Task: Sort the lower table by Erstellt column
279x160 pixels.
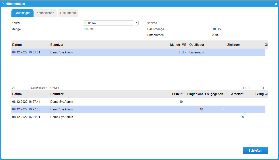Action: pos(177,94)
